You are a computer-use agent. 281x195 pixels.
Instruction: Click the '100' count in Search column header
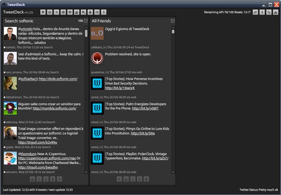[80, 21]
